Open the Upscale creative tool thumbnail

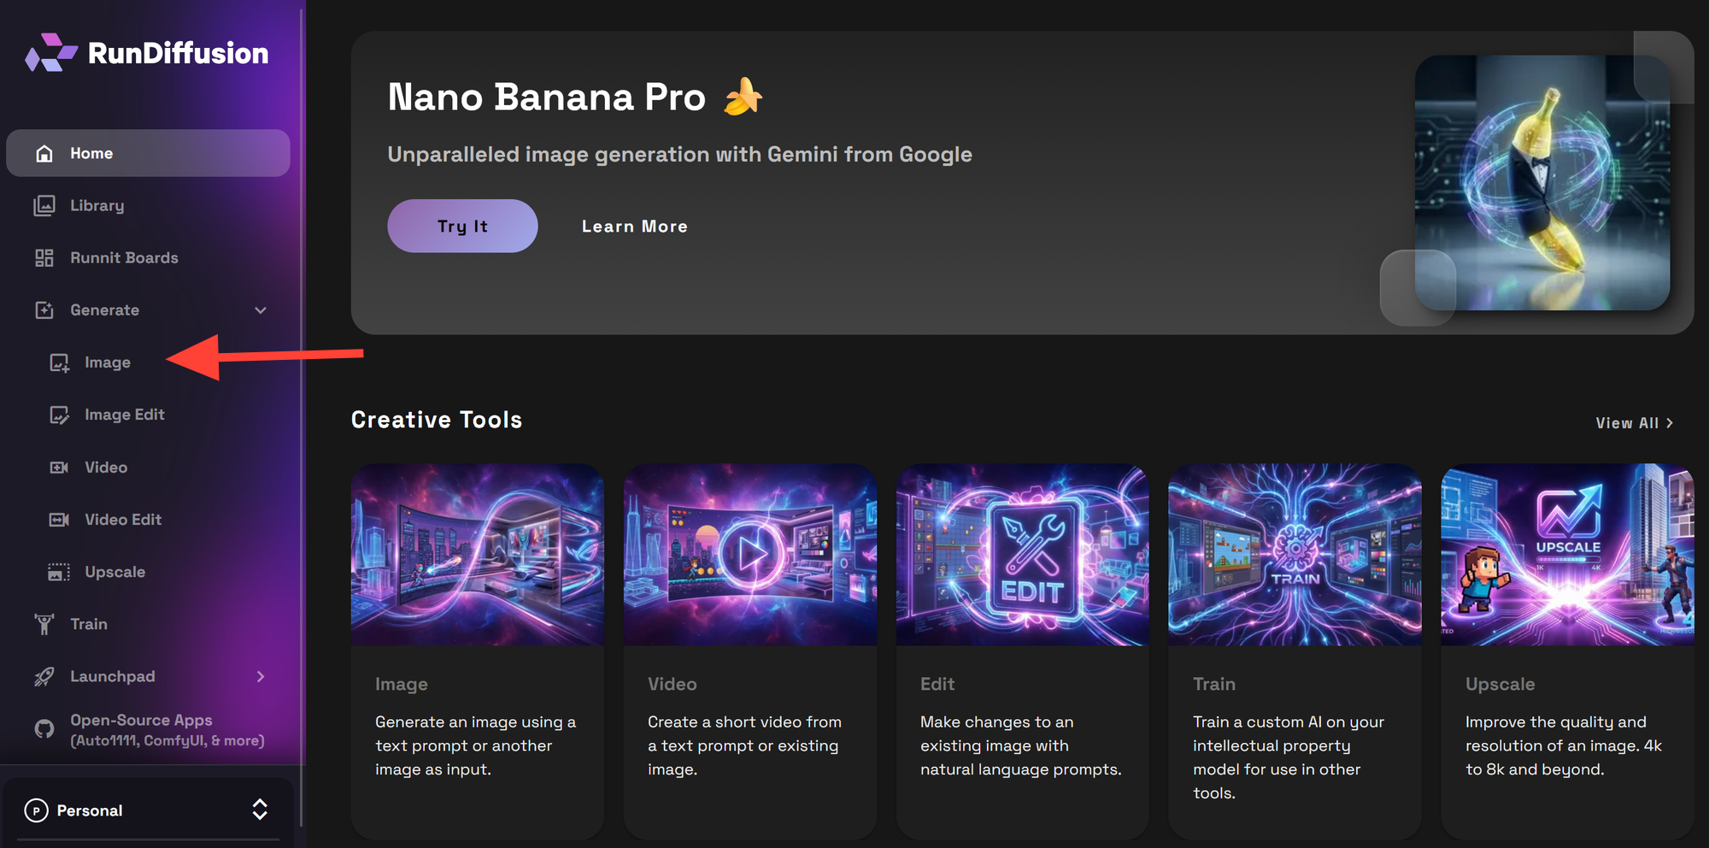1568,555
